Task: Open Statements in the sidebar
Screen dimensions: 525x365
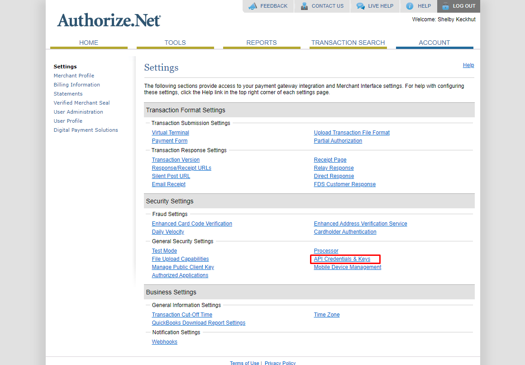Action: [68, 94]
